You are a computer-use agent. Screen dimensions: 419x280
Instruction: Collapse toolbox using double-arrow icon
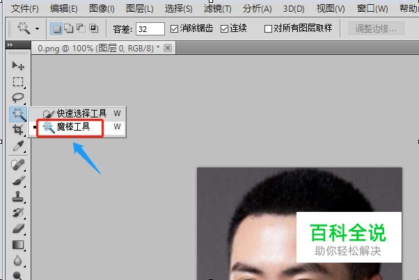click(x=10, y=44)
